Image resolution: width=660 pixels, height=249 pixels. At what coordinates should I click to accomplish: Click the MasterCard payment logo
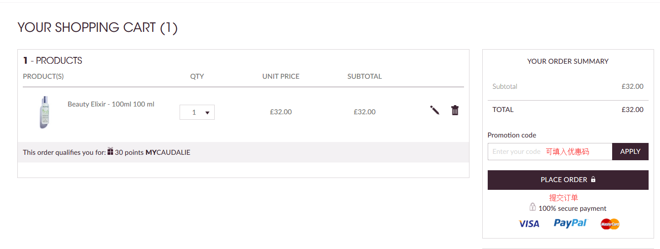click(x=610, y=224)
